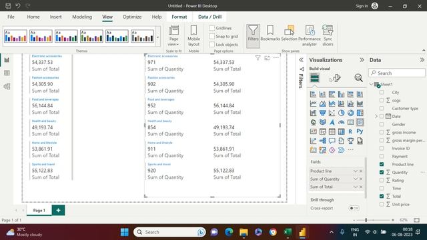This screenshot has height=240, width=427.
Task: Open the Analytics magnifier tab
Action: click(358, 78)
